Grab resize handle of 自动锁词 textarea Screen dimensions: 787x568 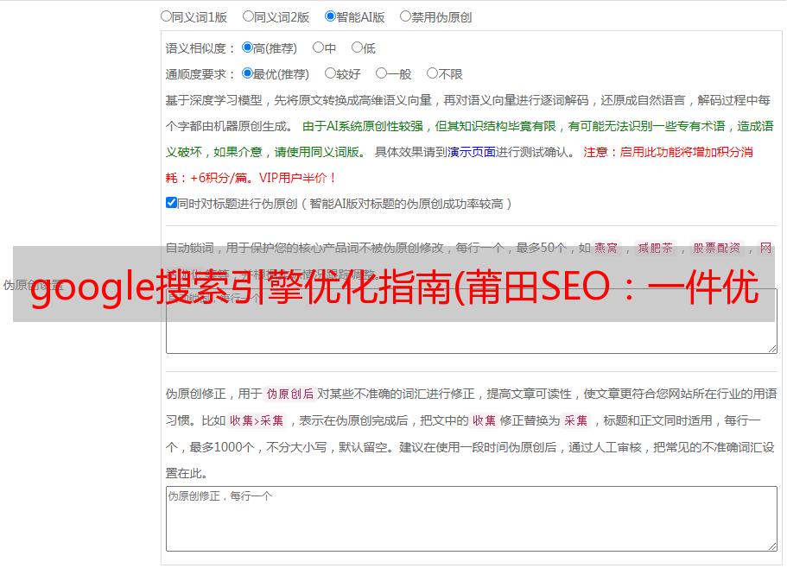click(772, 349)
